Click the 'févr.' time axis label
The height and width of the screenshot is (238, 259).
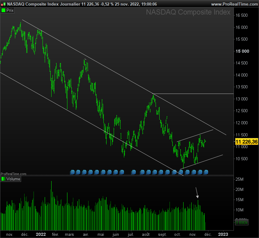pyautogui.click(x=55, y=235)
